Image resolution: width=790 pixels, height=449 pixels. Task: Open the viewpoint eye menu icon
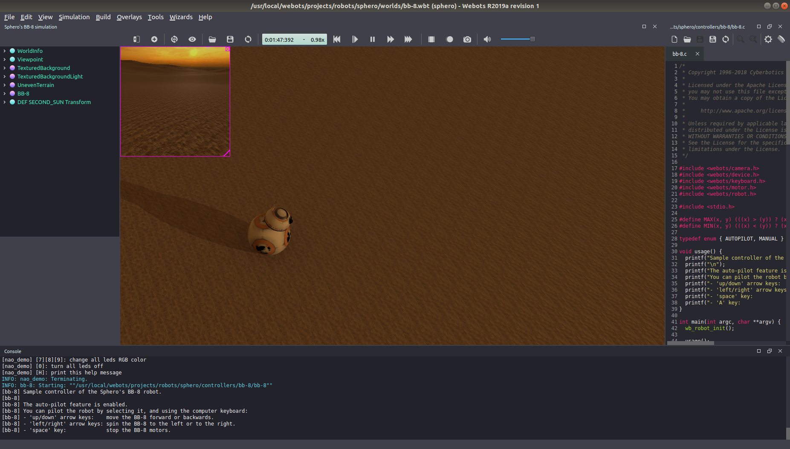[x=192, y=39]
